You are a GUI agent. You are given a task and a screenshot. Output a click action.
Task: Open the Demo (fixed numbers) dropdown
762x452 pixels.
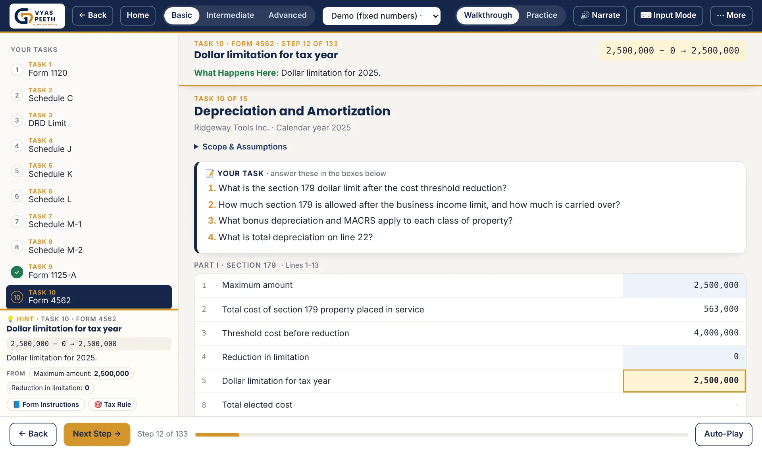(381, 16)
